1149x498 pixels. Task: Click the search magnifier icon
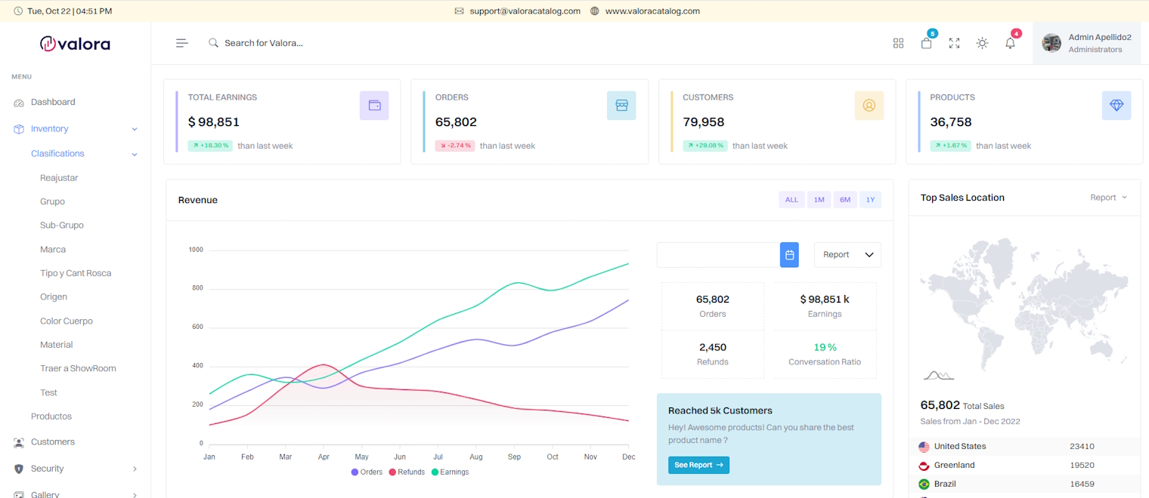212,43
